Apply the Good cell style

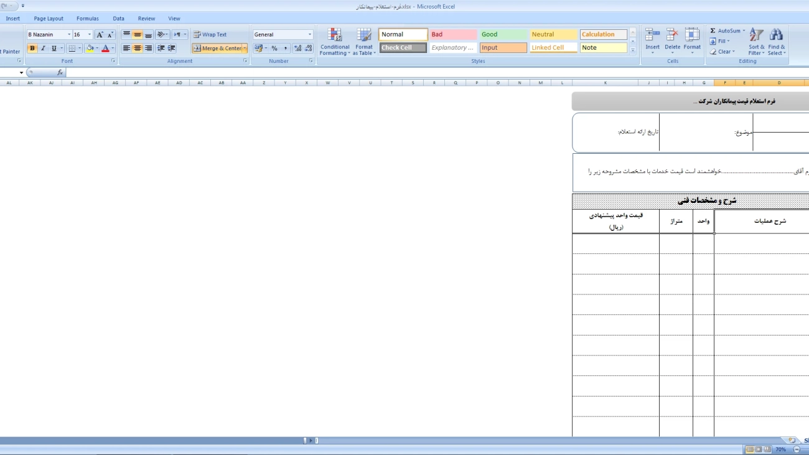(x=503, y=35)
